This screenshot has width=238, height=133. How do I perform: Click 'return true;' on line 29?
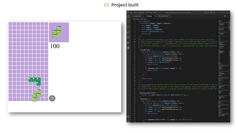pyautogui.click(x=146, y=78)
